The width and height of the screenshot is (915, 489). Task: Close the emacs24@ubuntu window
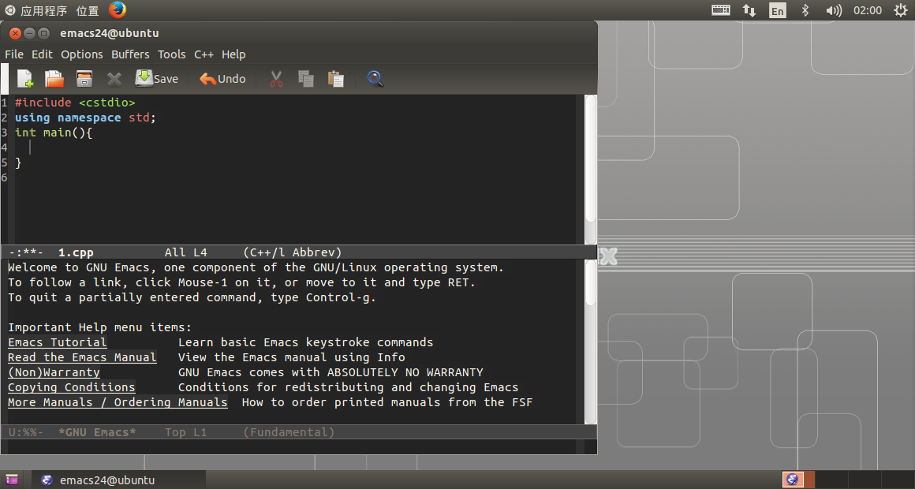(x=16, y=33)
